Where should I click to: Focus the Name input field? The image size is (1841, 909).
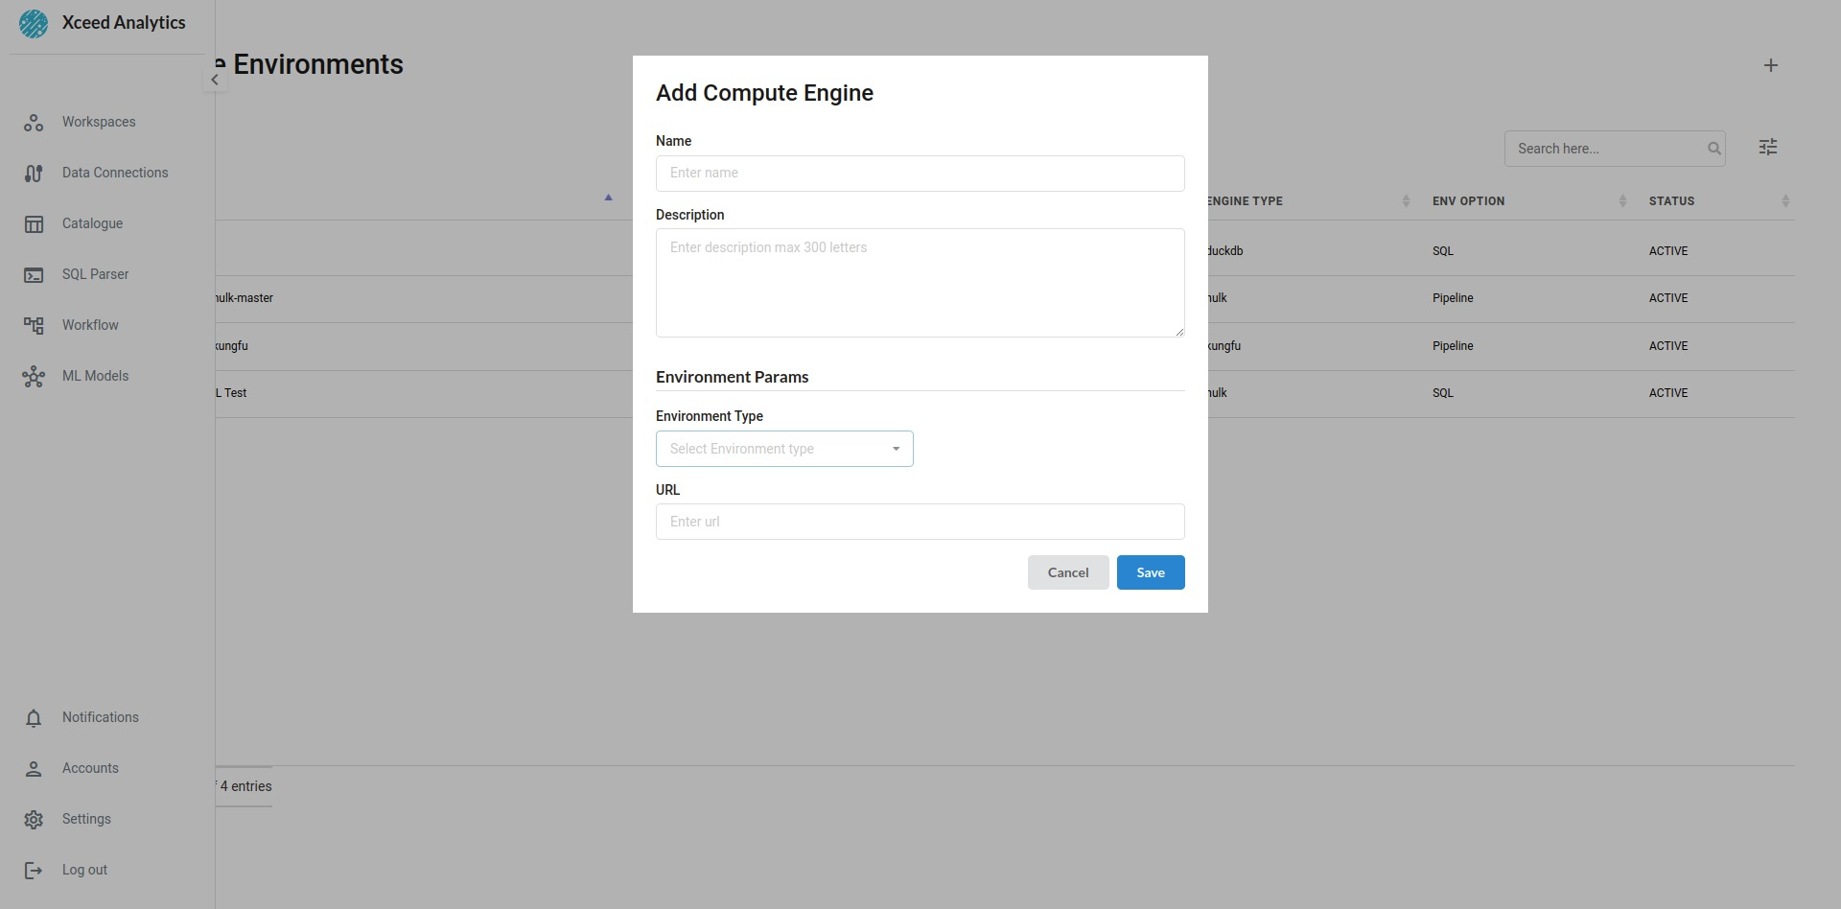[920, 174]
